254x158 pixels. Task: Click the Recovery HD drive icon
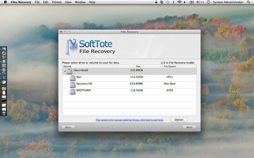[x=73, y=85]
